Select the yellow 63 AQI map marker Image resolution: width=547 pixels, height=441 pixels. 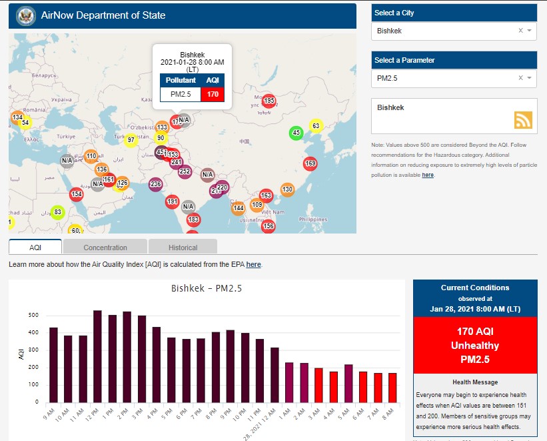tap(316, 126)
